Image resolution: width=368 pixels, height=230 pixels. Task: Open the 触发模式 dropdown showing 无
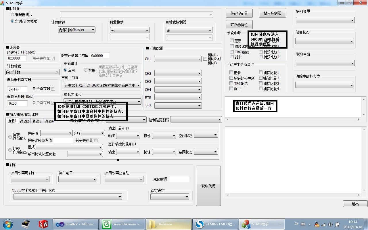click(x=130, y=30)
